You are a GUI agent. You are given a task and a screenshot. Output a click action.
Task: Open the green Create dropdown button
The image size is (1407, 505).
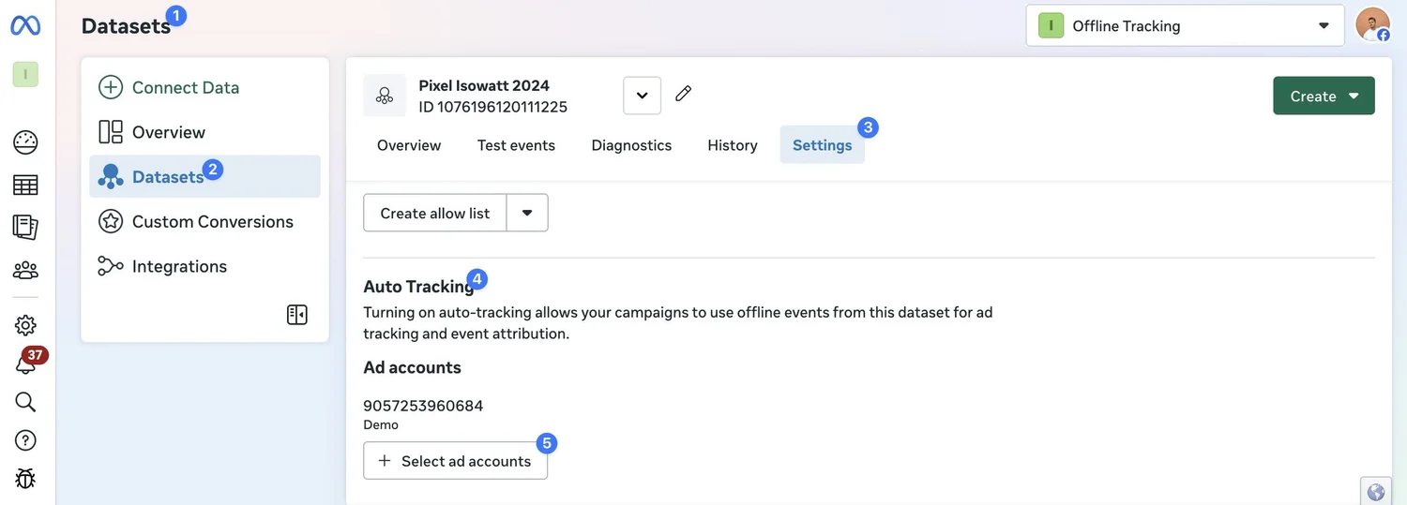tap(1324, 96)
